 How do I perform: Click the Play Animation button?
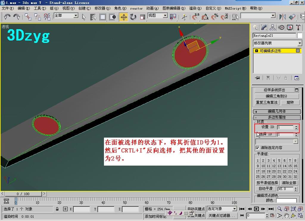tap(256, 209)
